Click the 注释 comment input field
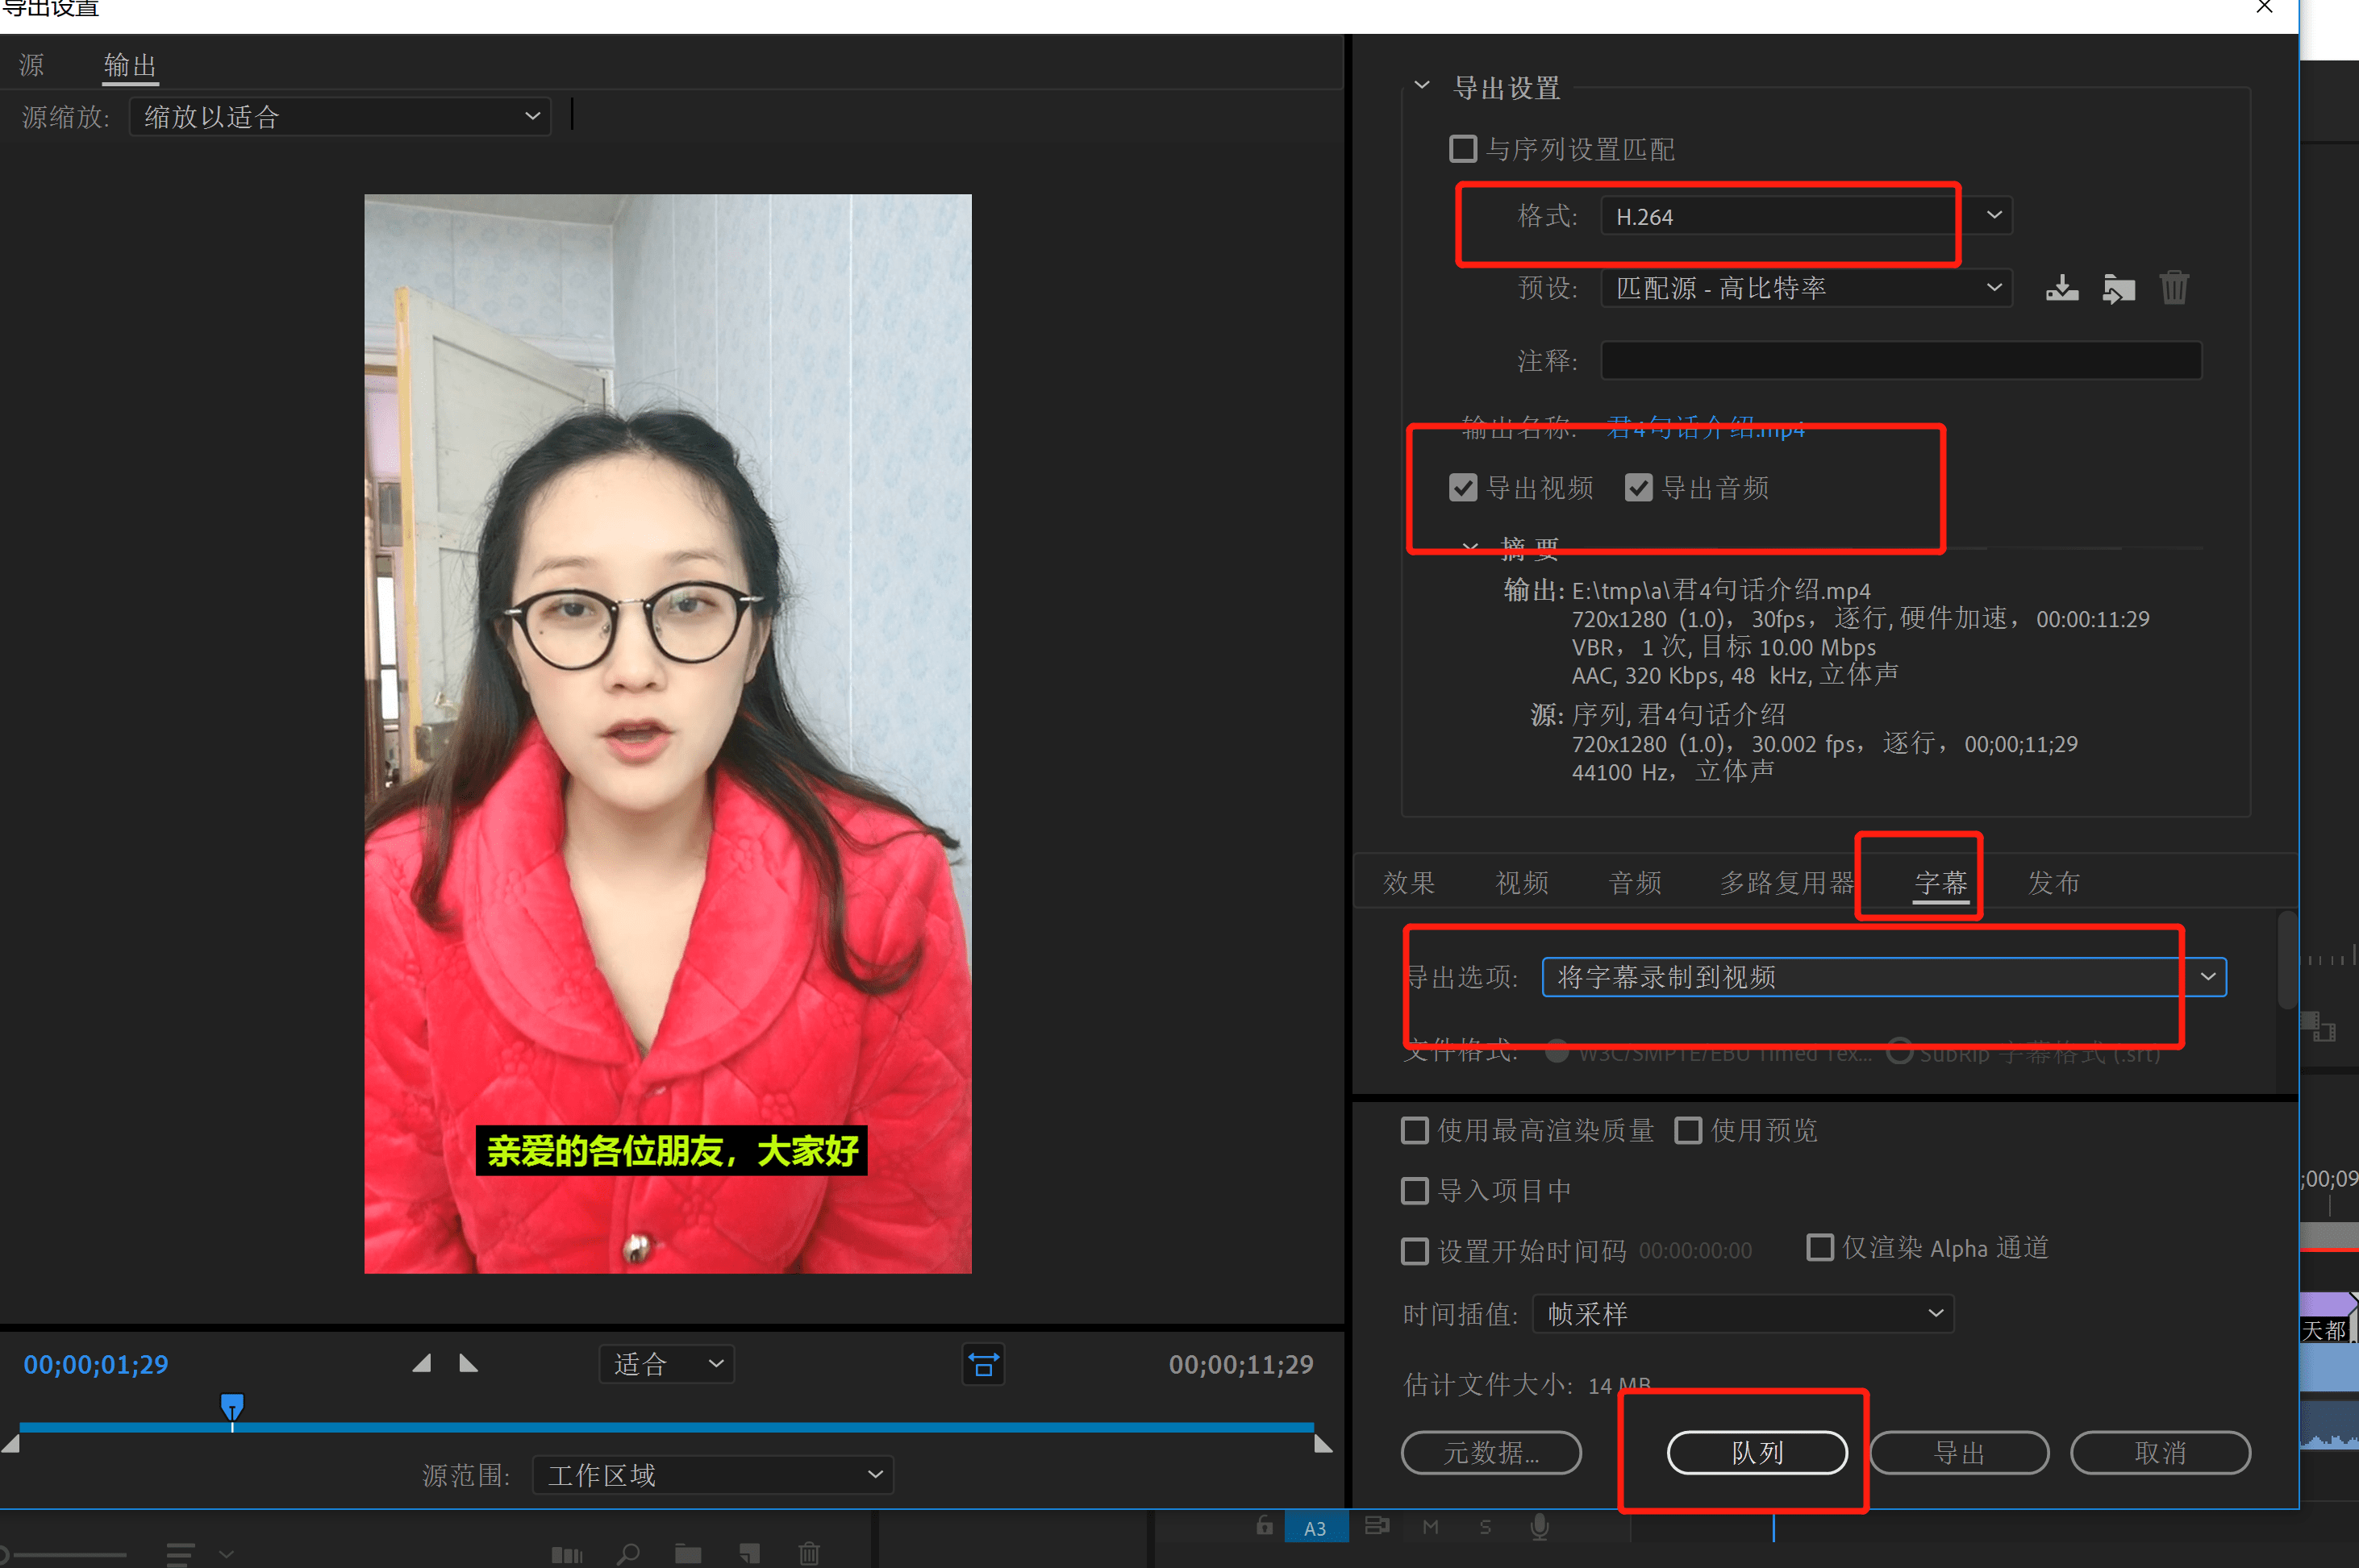The image size is (2359, 1568). pyautogui.click(x=1901, y=360)
